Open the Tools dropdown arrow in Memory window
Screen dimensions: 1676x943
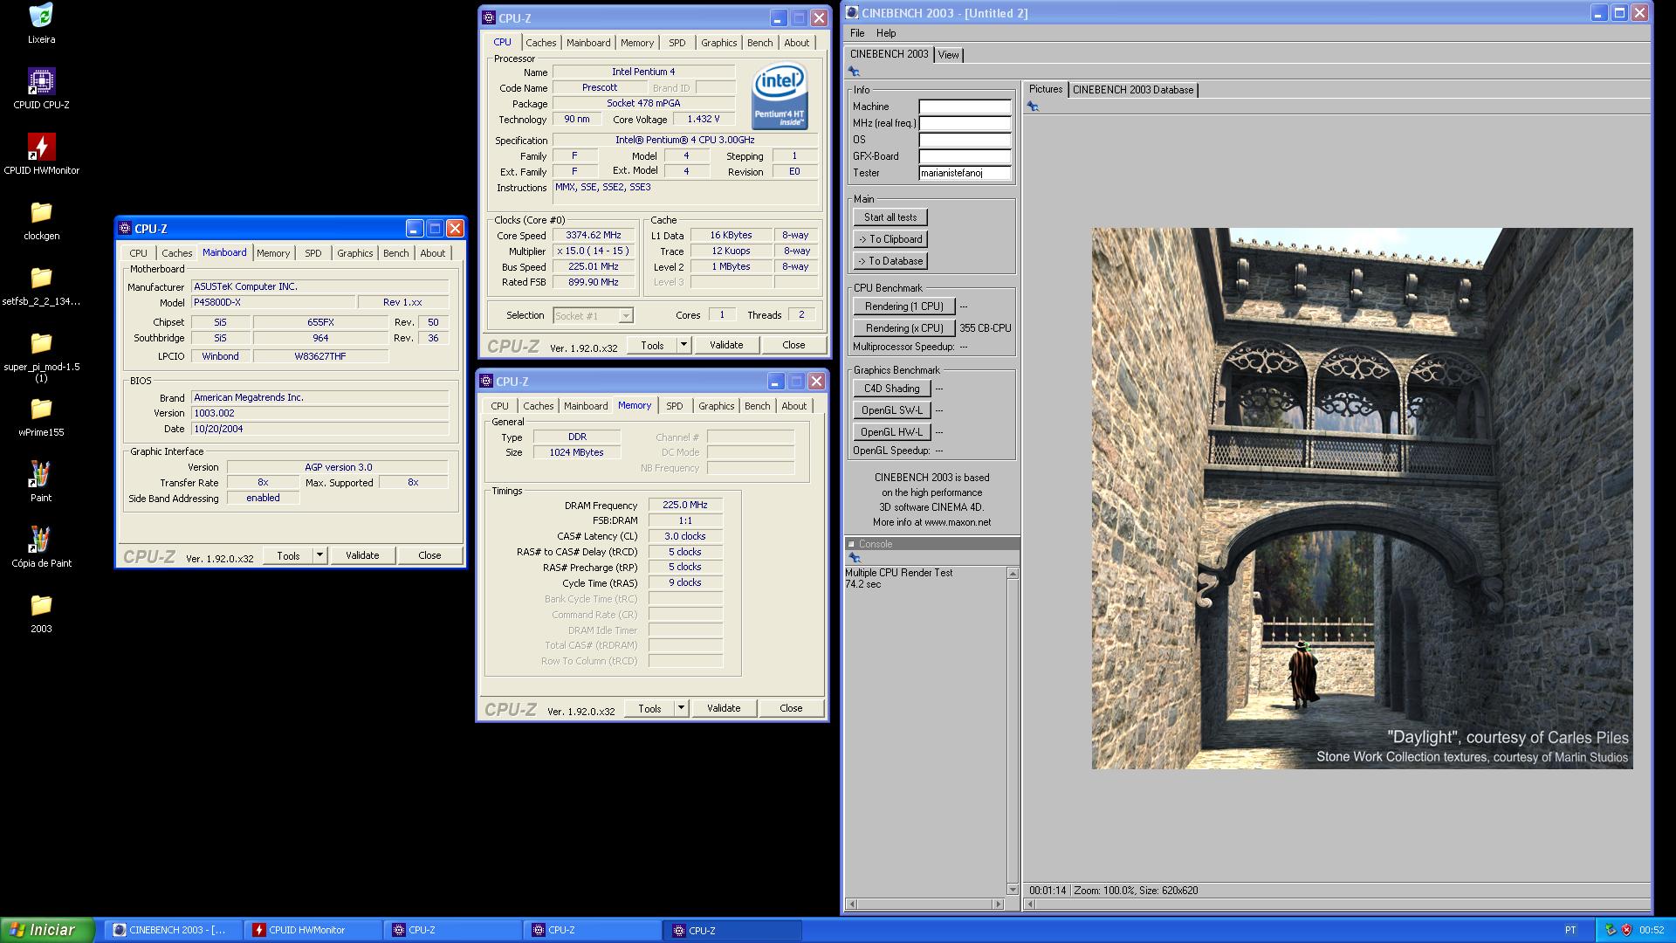point(681,708)
